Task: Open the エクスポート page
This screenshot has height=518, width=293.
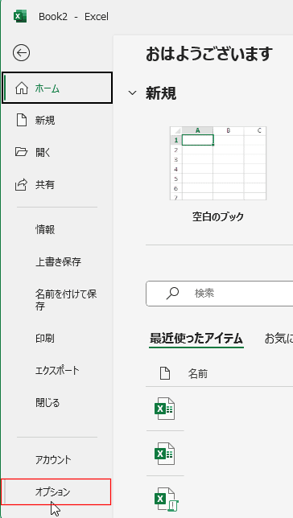Action: [x=57, y=370]
